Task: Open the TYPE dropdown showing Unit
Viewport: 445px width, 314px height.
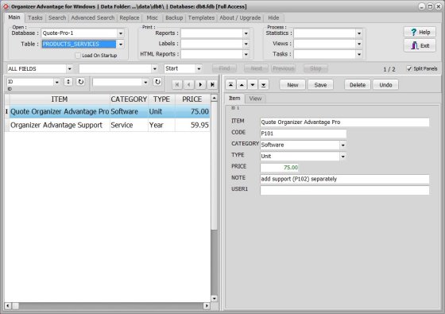Action: point(342,157)
